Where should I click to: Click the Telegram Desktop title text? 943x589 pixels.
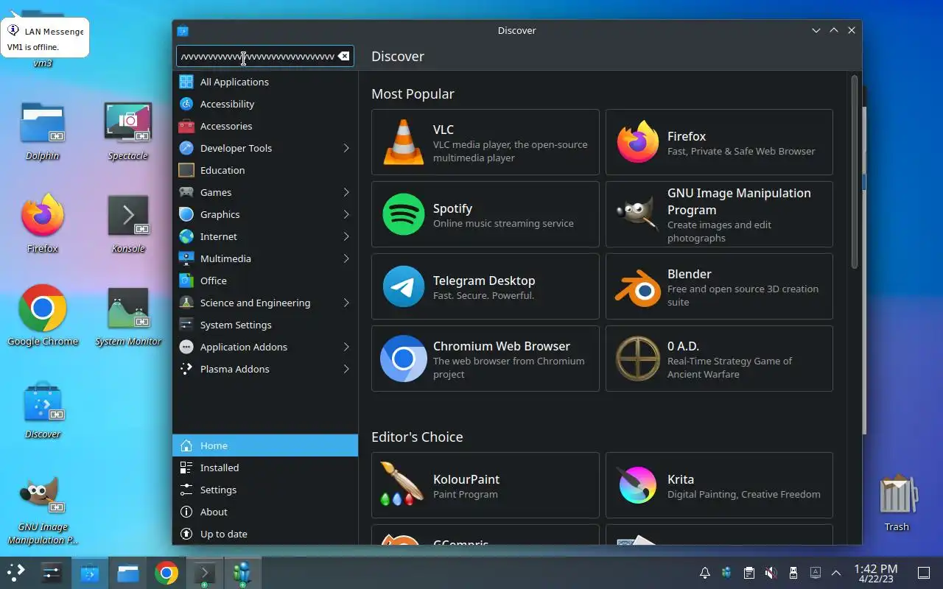484,281
